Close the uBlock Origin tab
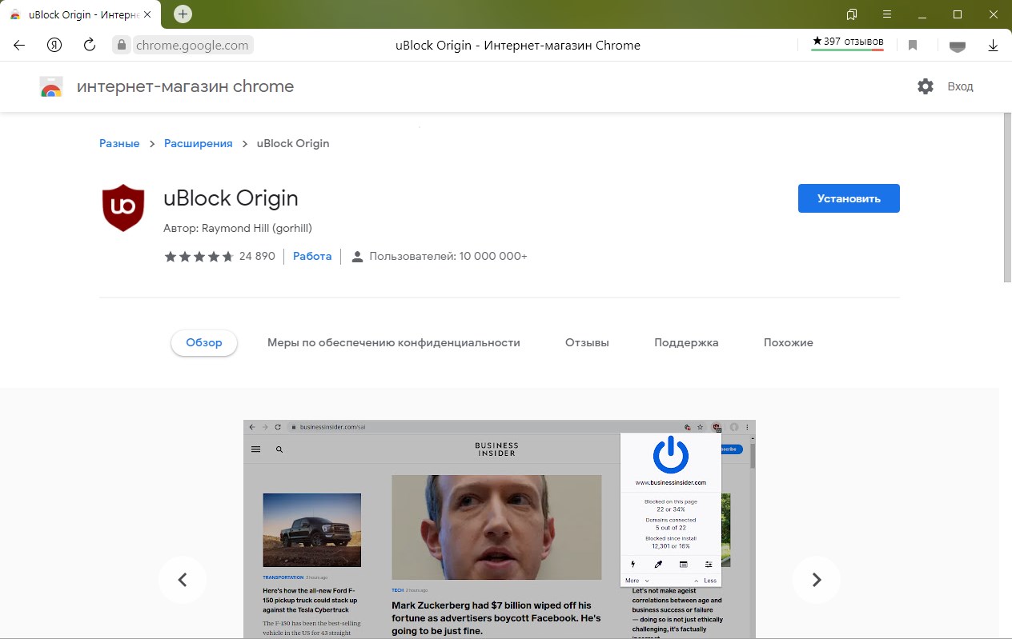 click(147, 15)
